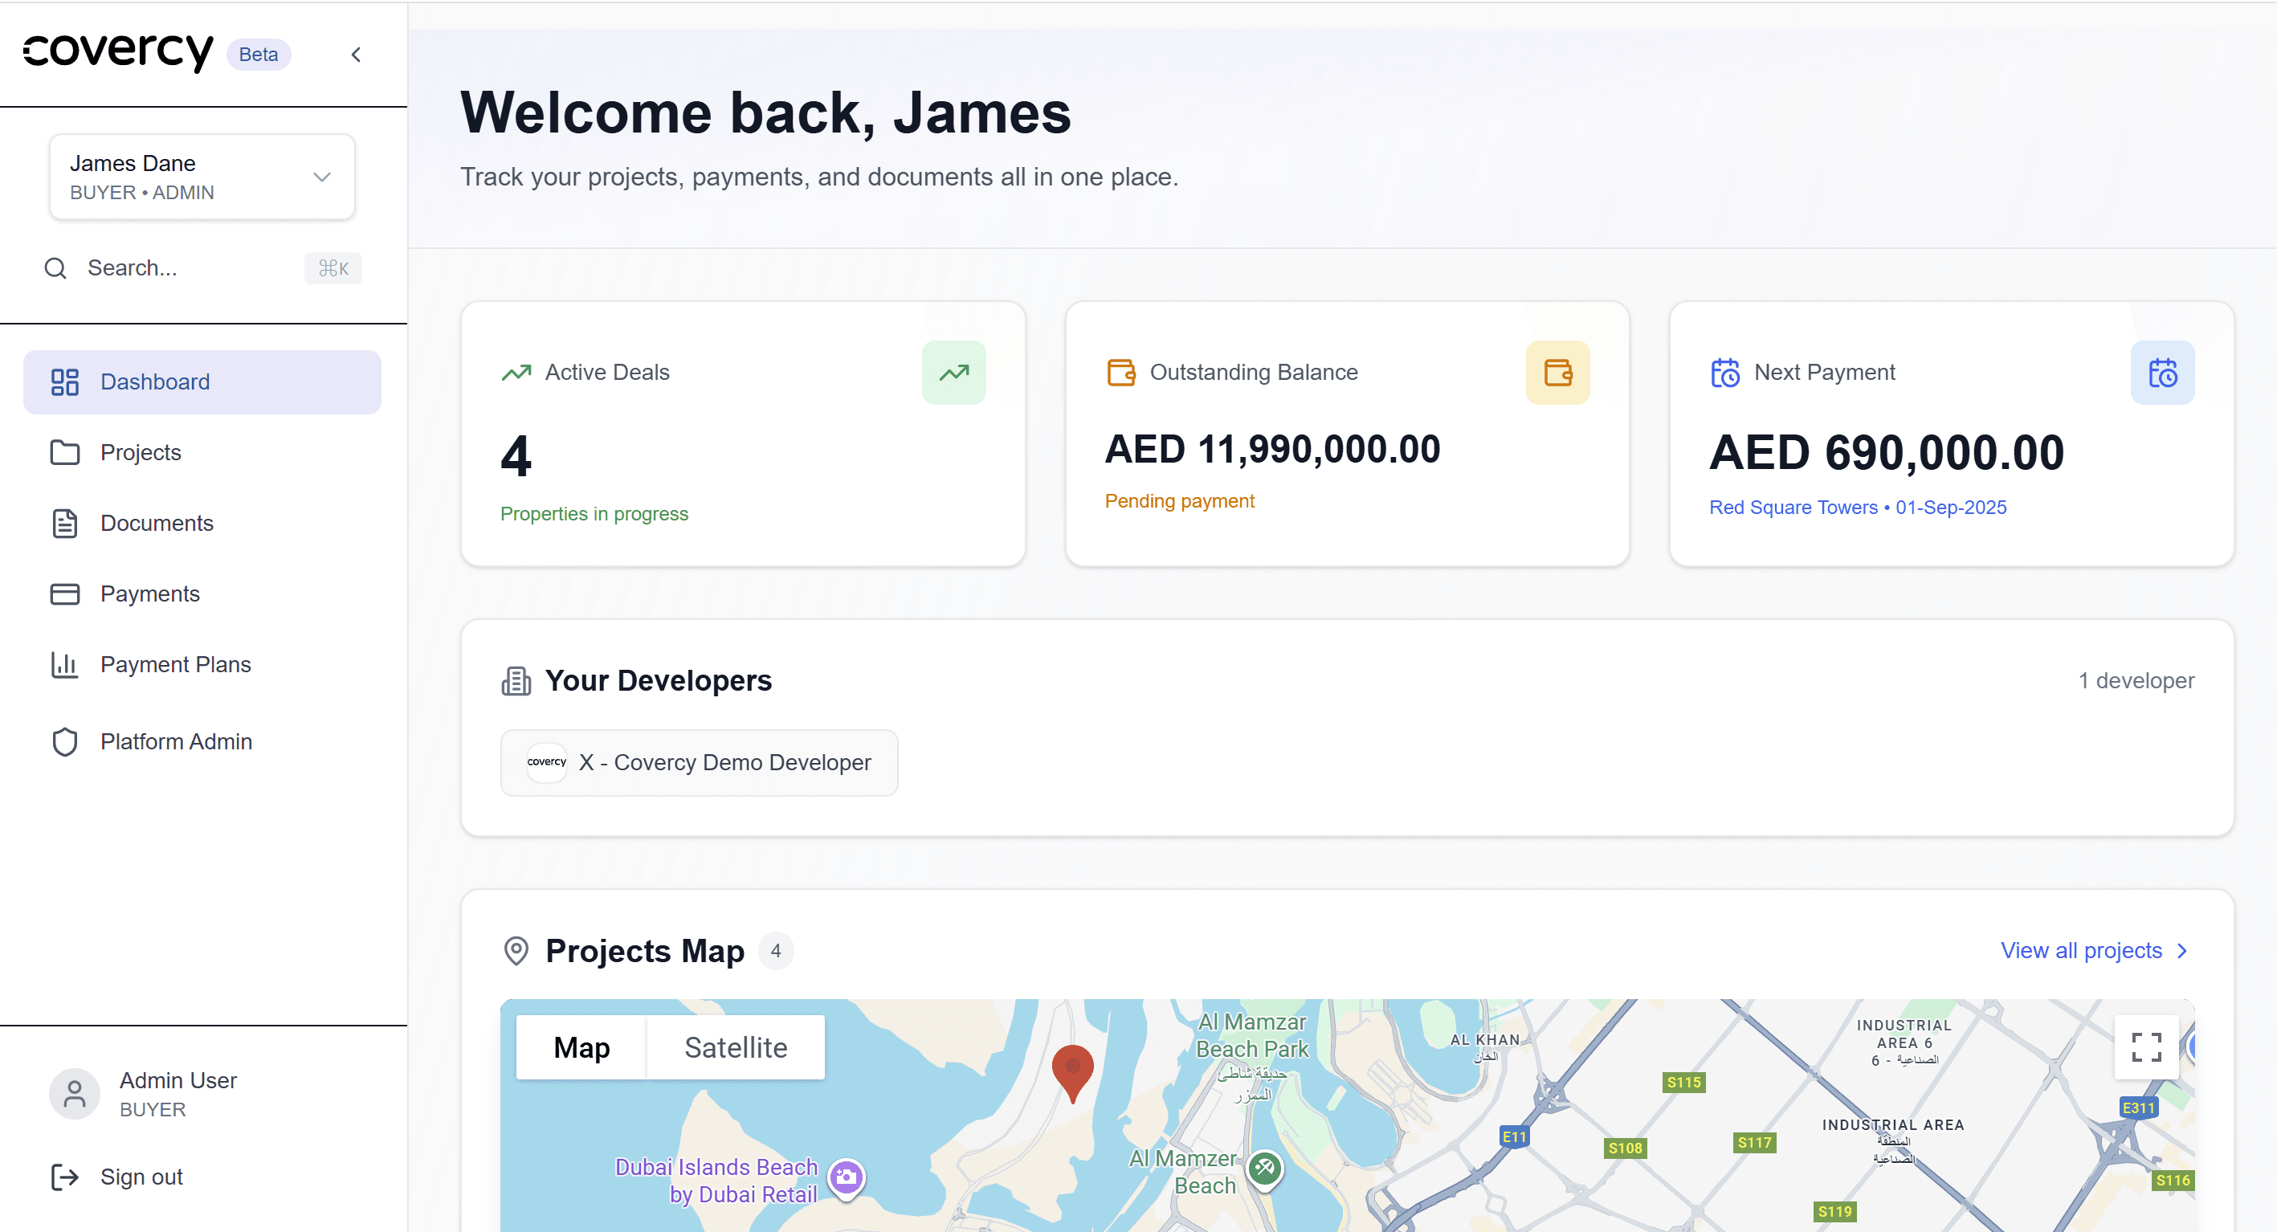Viewport: 2277px width, 1232px height.
Task: Select the Platform Admin shield icon
Action: [64, 741]
